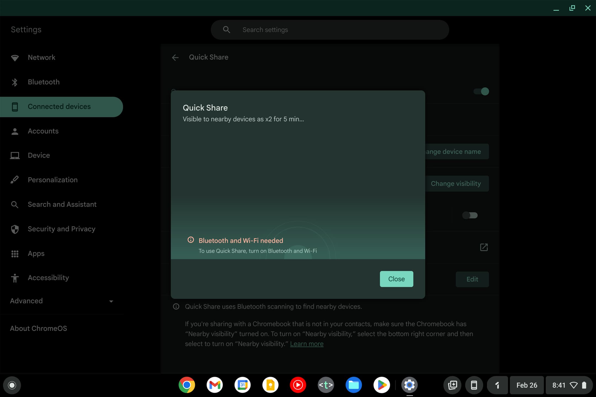Enable the switched-off toggle below Change visibility

pos(470,215)
